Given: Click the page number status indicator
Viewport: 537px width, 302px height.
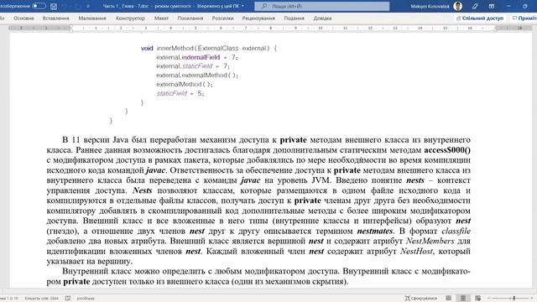Looking at the screenshot, I should click(x=9, y=299).
